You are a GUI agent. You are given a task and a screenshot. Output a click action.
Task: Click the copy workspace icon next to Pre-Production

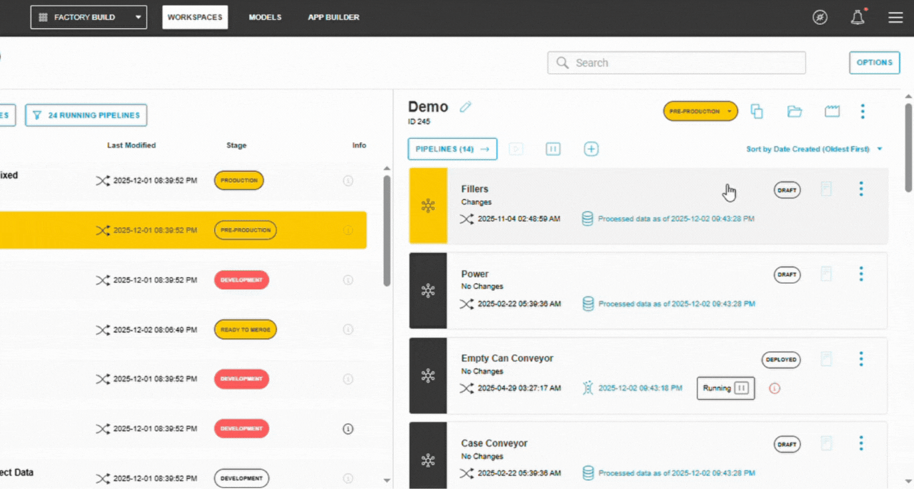(x=757, y=112)
